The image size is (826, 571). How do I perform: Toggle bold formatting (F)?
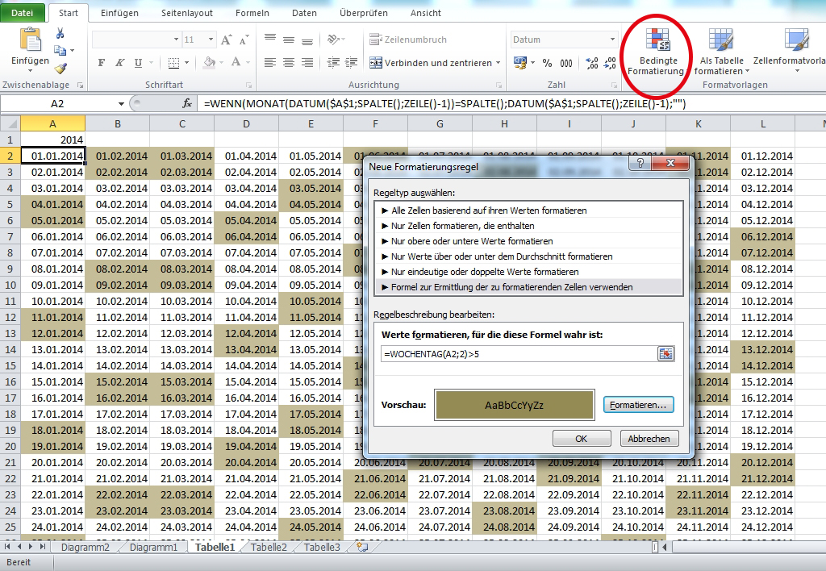point(101,63)
